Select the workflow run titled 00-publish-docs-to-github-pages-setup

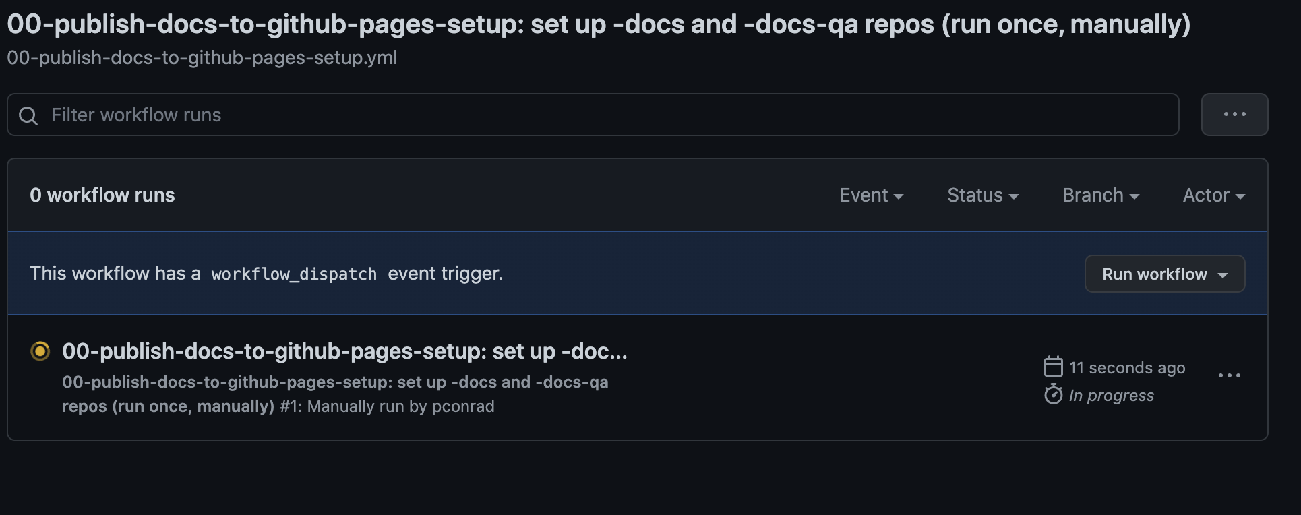tap(344, 351)
